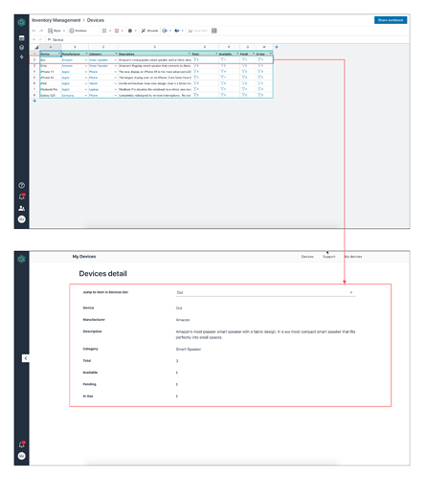Collapse the side panel with chevron arrow
Viewport: 426px width, 479px height.
click(x=26, y=358)
